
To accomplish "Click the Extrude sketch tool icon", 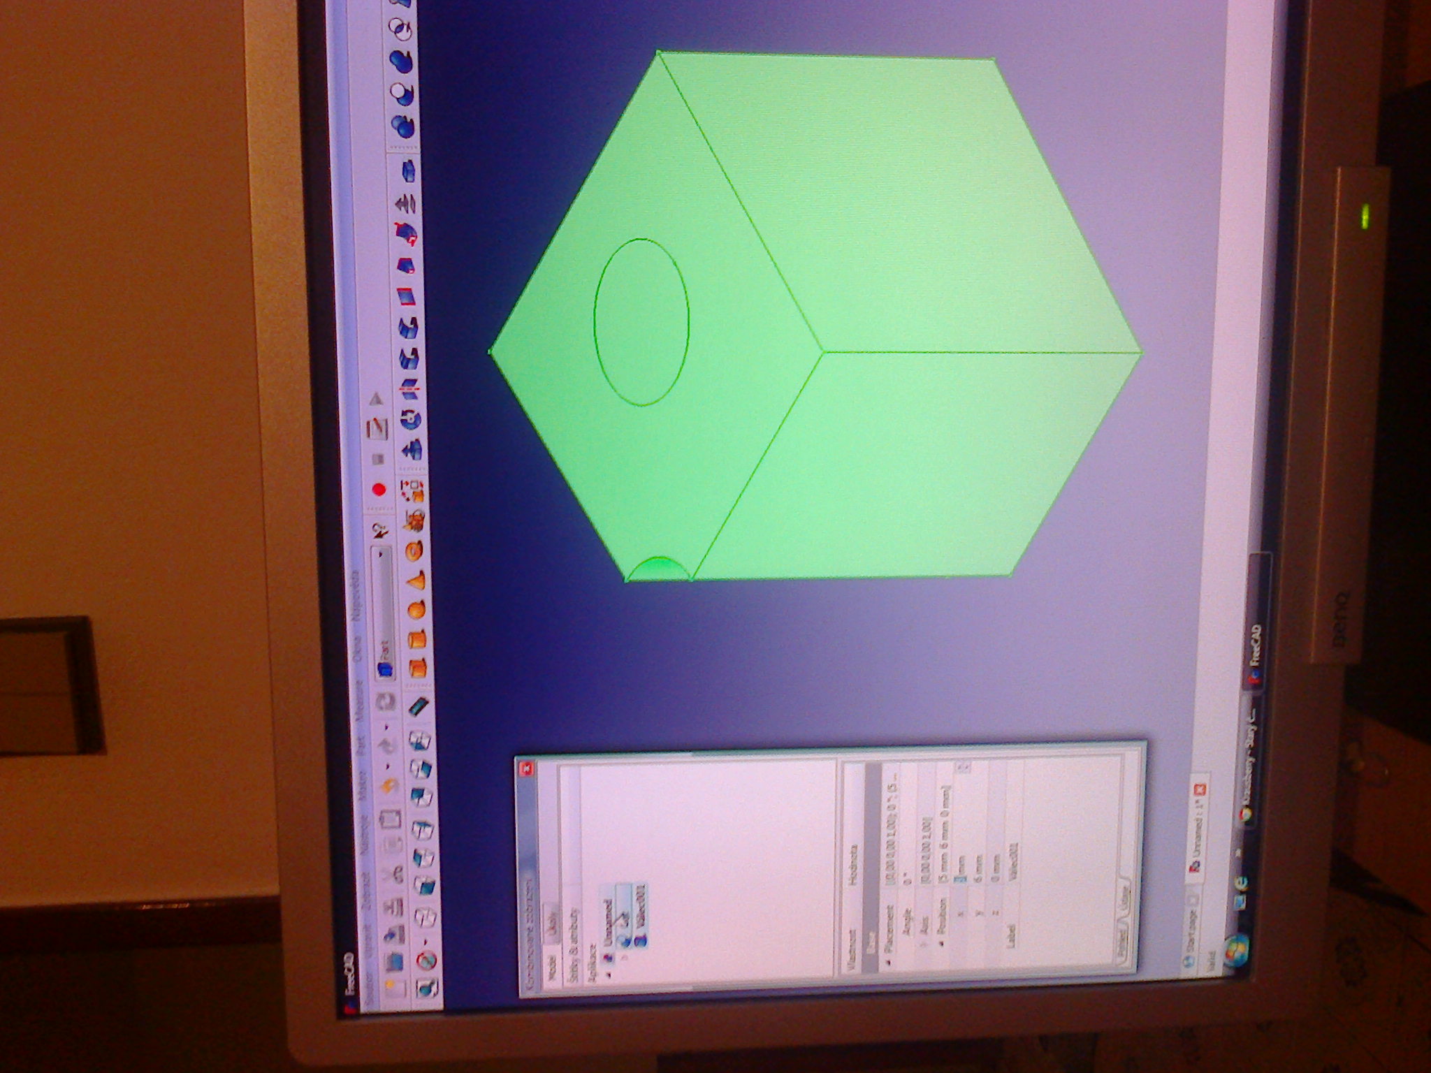I will tap(412, 451).
